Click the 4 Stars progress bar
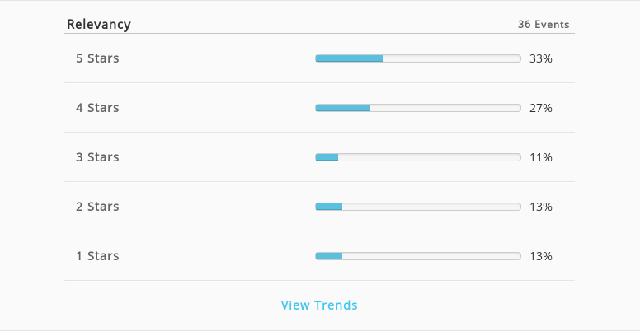The height and width of the screenshot is (331, 640). coord(418,108)
